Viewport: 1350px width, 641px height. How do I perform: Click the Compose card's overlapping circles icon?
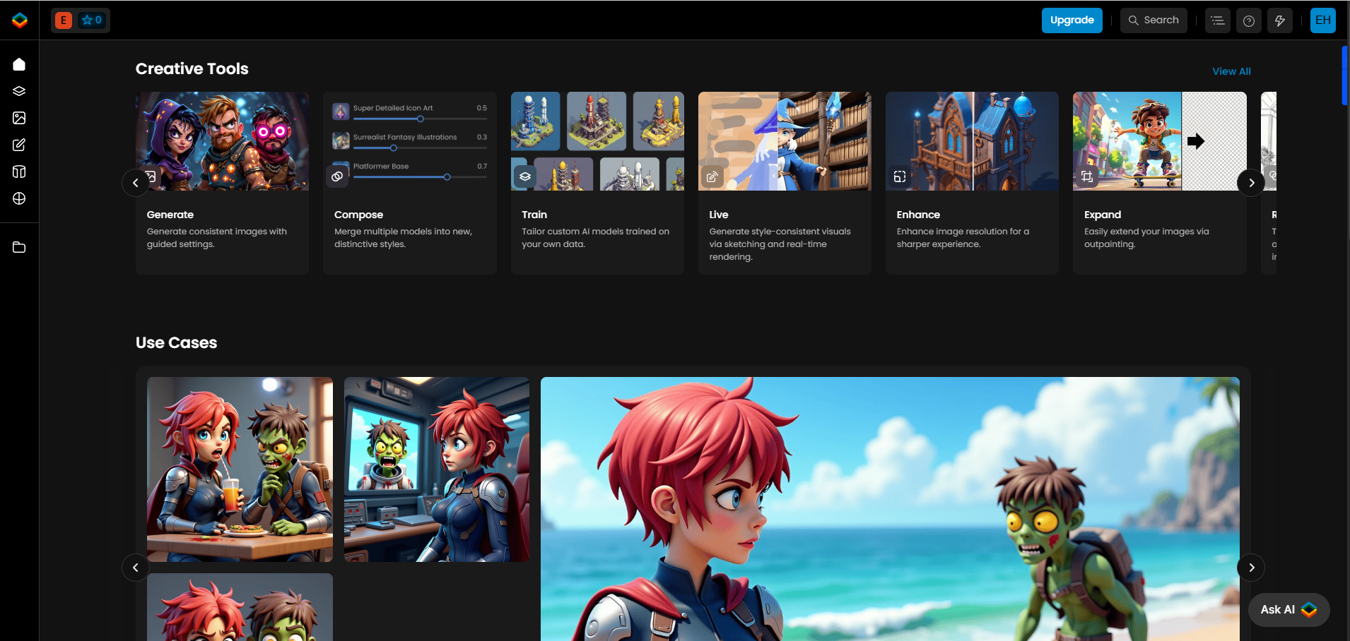click(337, 176)
